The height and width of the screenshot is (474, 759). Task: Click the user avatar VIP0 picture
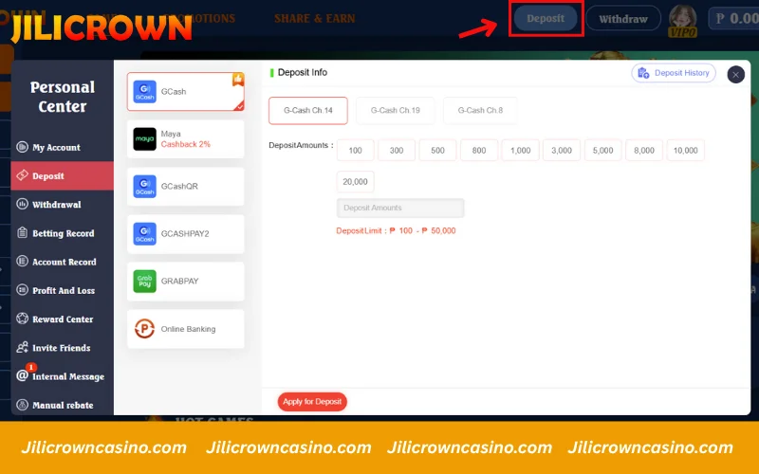(682, 19)
